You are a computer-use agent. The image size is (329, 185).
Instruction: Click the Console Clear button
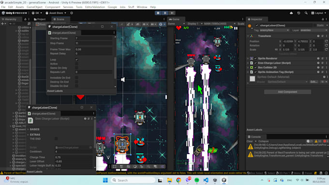[x=250, y=142]
